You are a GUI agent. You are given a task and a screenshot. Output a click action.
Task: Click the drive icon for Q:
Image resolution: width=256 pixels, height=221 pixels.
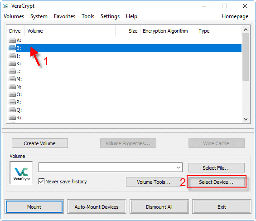12,110
